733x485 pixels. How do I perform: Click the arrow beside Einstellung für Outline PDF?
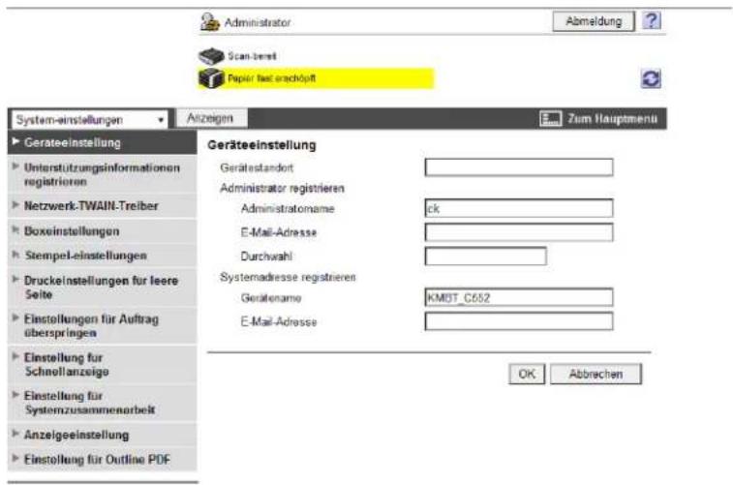tap(15, 458)
